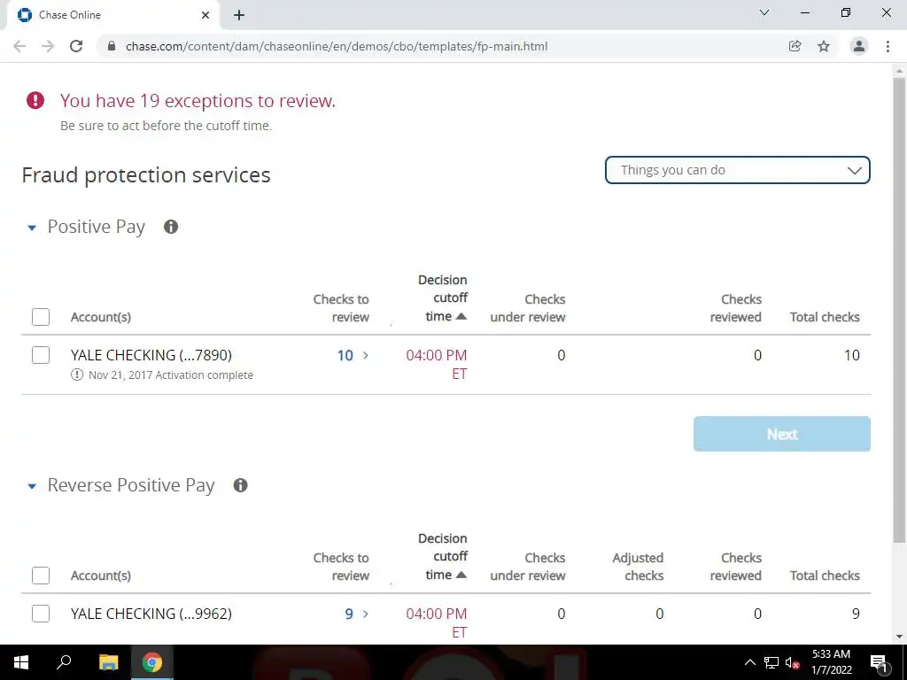Image resolution: width=907 pixels, height=680 pixels.
Task: Select all Positive Pay accounts checkbox
Action: point(41,317)
